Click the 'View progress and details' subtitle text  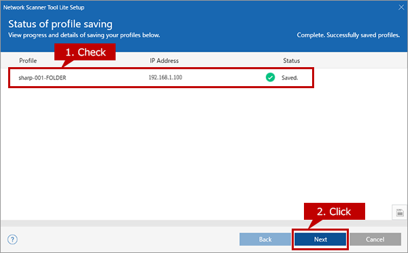pos(84,35)
